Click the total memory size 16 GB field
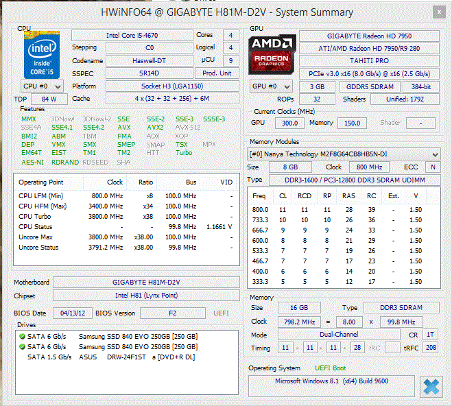452x406 pixels. (299, 308)
